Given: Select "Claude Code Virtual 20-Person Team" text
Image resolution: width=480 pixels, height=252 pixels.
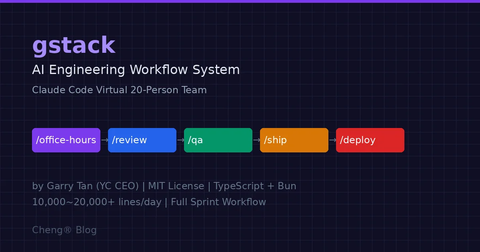Looking at the screenshot, I should tap(119, 90).
